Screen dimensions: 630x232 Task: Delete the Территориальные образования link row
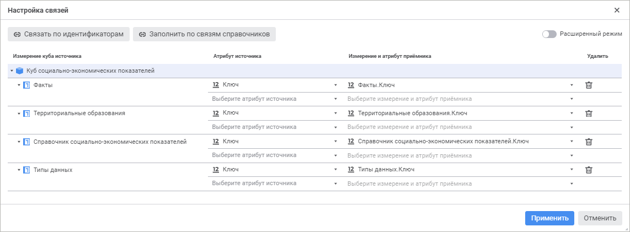point(589,114)
